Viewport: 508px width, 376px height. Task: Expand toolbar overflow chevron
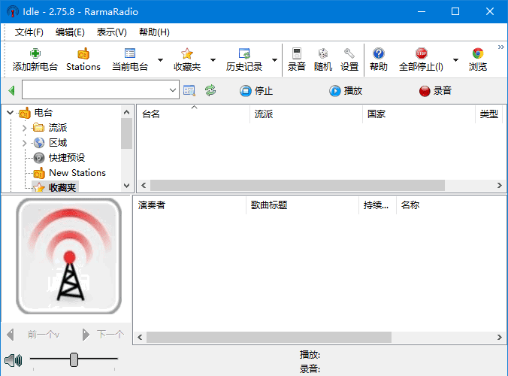501,47
